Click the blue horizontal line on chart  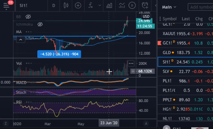click(75, 36)
